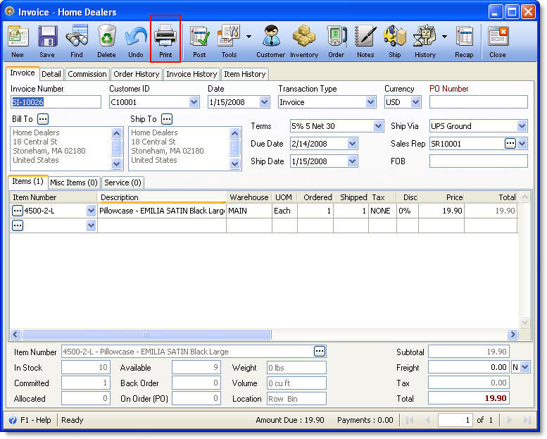
Task: Click the Sales Rep ellipsis button
Action: point(510,144)
